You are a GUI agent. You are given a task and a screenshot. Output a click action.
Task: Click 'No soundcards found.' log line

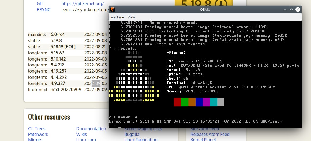click(x=153, y=23)
